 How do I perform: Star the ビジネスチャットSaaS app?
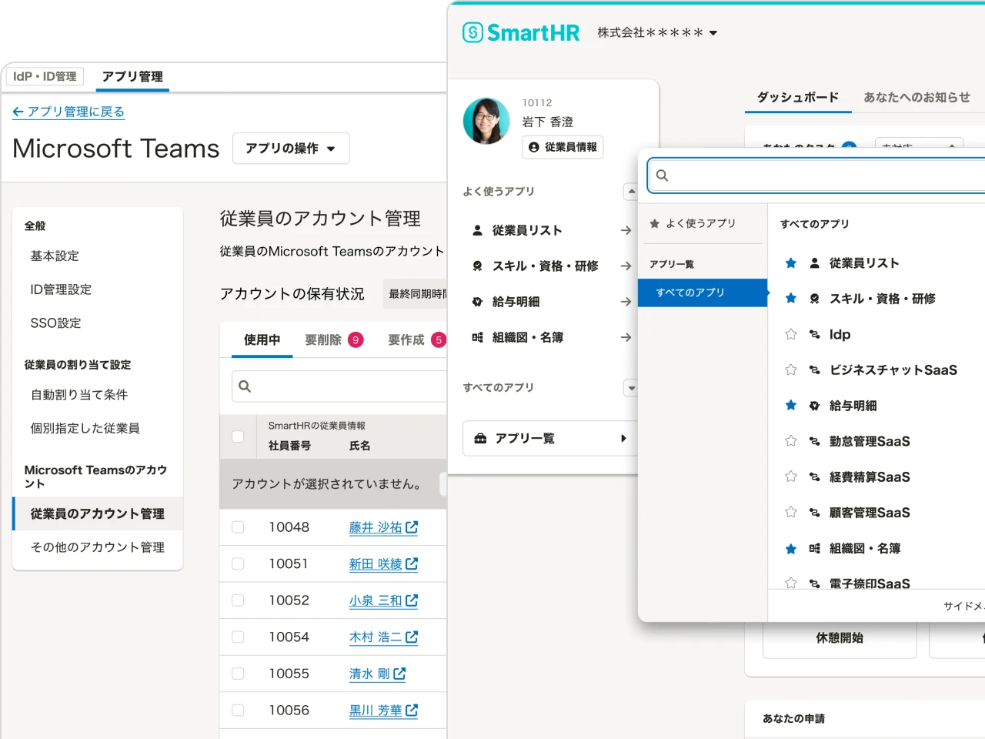pyautogui.click(x=790, y=370)
